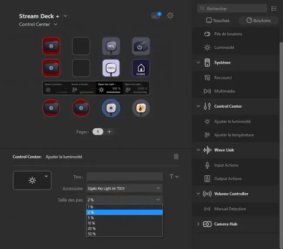The width and height of the screenshot is (283, 249).
Task: Choose 2 % step size
Action: (125, 212)
